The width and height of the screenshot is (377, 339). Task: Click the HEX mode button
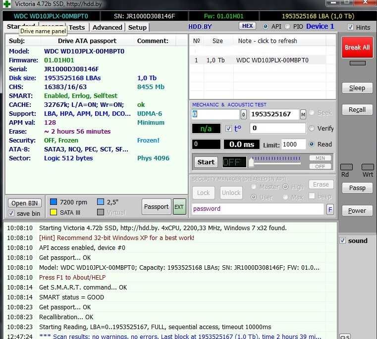pos(247,26)
